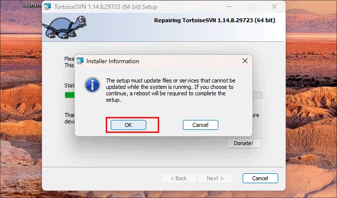Viewport: 337px width, 198px height.
Task: Click the Repairing TortoiseSVN heading
Action: 214,20
